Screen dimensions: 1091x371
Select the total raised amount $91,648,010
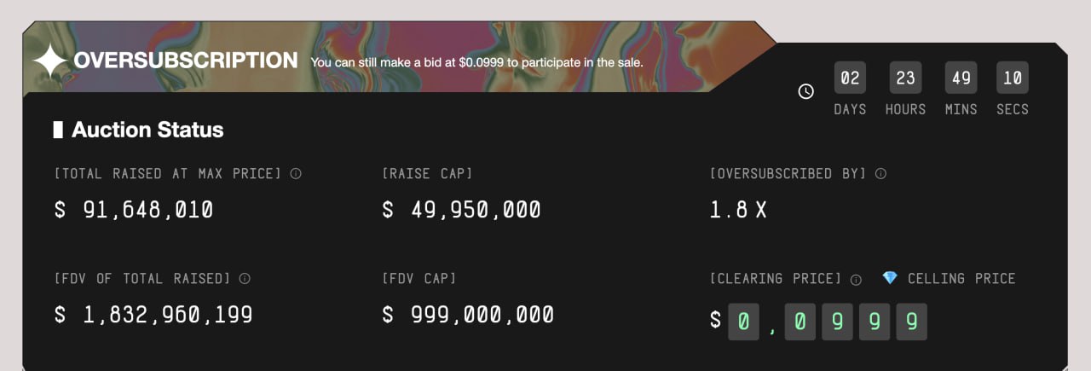pyautogui.click(x=134, y=210)
